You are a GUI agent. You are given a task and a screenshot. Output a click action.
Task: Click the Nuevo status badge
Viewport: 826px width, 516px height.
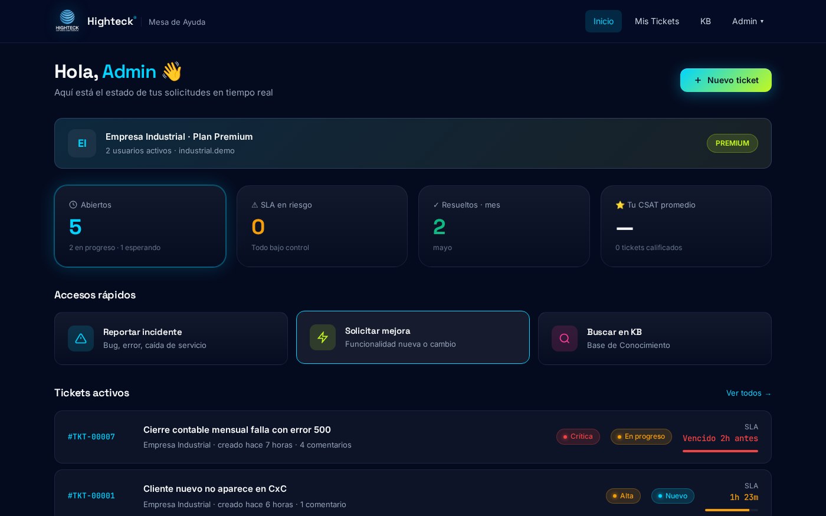[673, 496]
